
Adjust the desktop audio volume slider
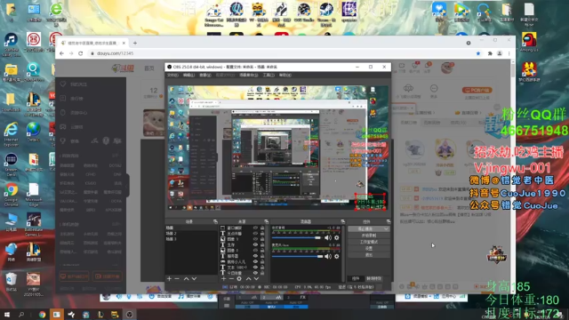coord(297,237)
